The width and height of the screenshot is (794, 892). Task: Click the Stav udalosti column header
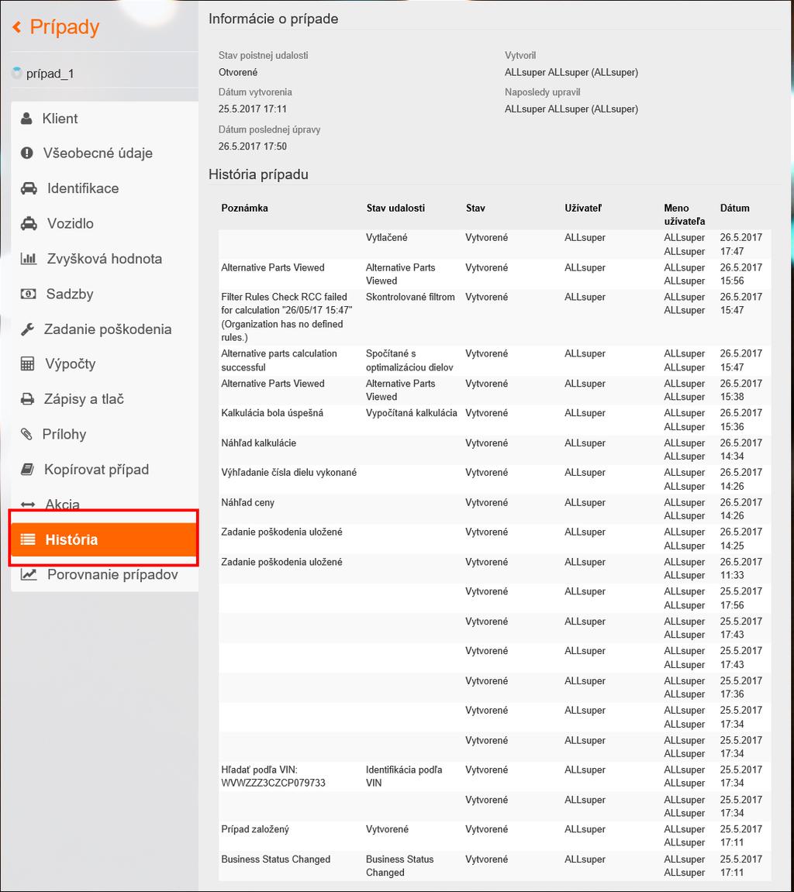[x=395, y=208]
